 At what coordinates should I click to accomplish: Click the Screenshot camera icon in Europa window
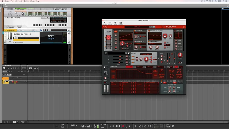pyautogui.click(x=121, y=23)
